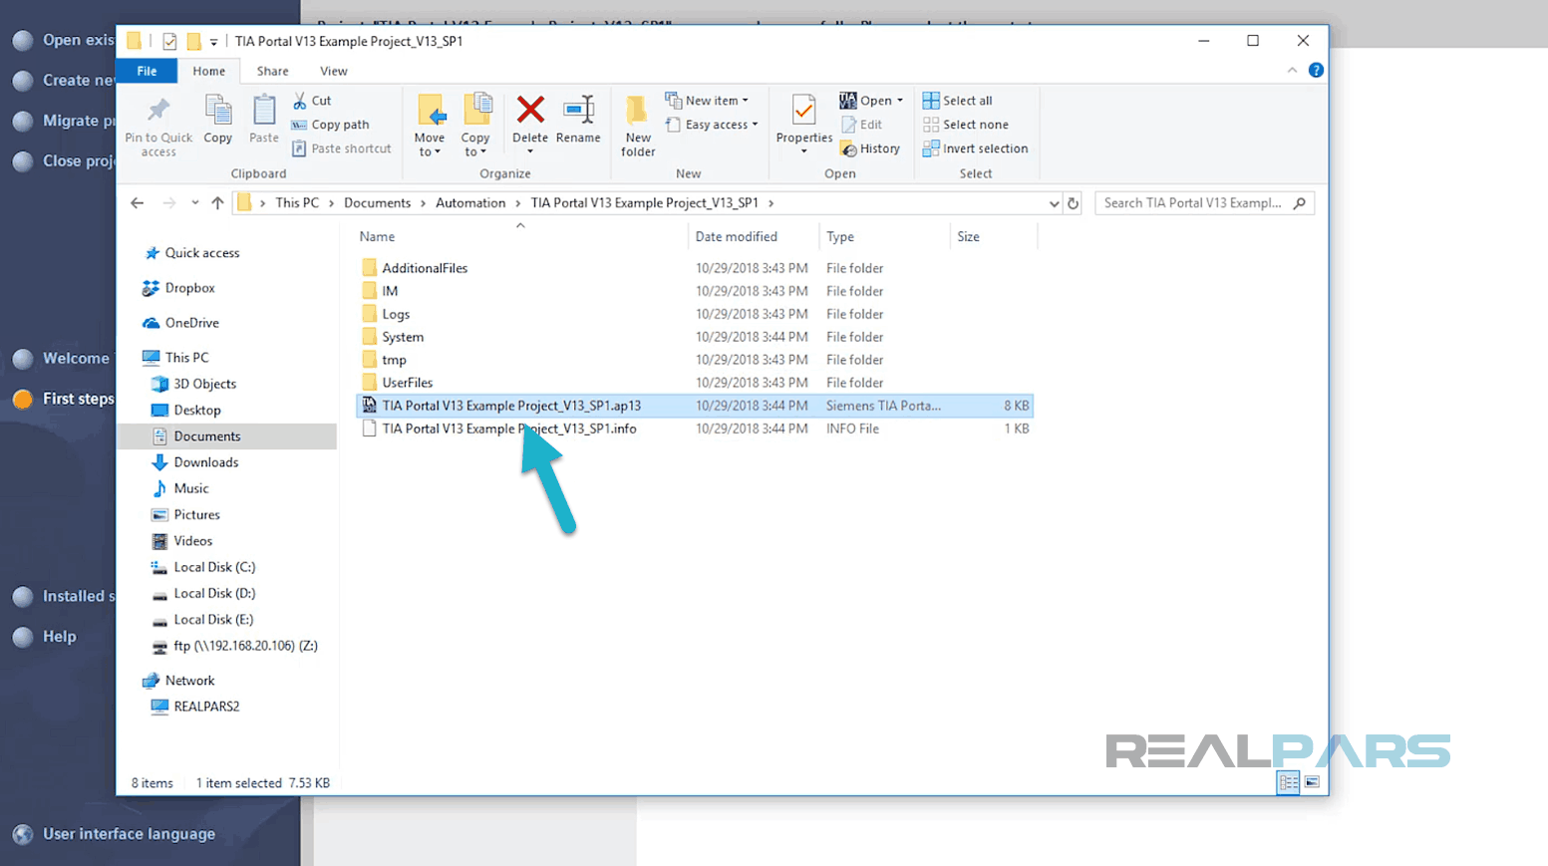Viewport: 1548px width, 866px height.
Task: Click Quick access in navigation pane
Action: coord(201,253)
